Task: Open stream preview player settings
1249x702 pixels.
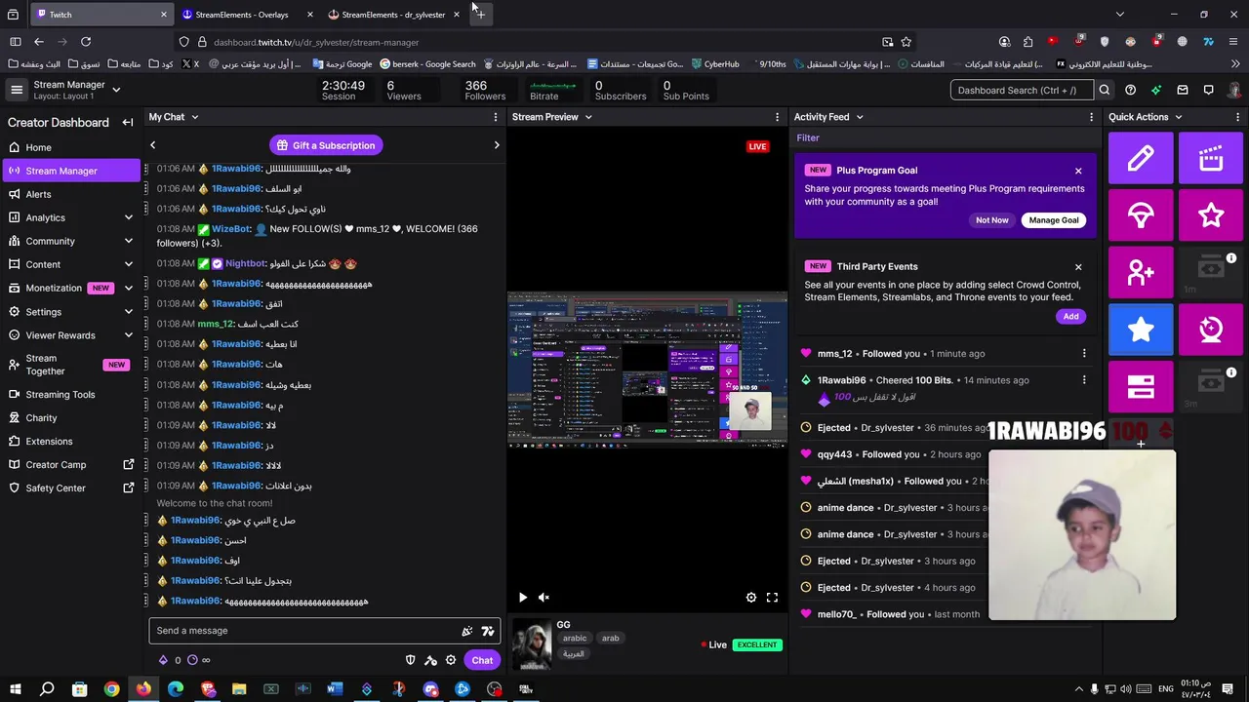Action: [x=751, y=598]
